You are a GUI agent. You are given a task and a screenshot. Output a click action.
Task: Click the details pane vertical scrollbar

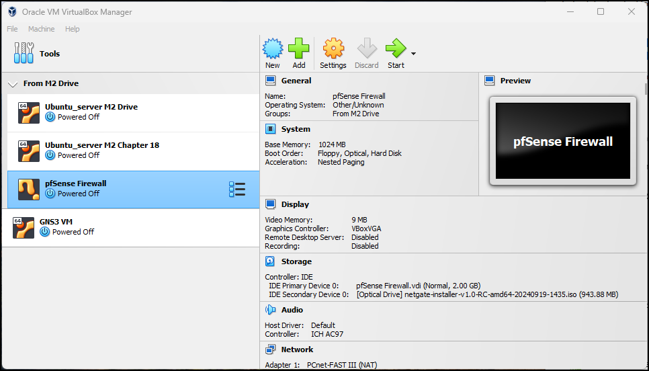coord(646,89)
